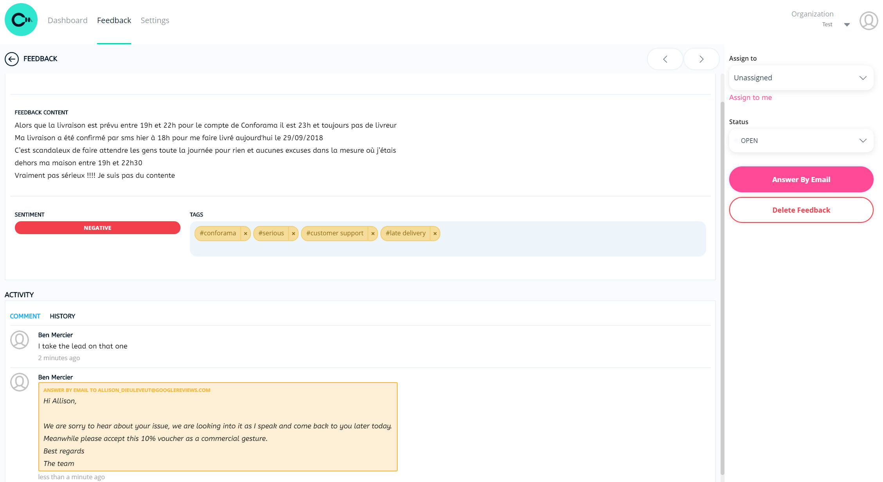Click the 'Vraiment pas sérieux' feedback line
The width and height of the screenshot is (883, 482).
(x=95, y=175)
